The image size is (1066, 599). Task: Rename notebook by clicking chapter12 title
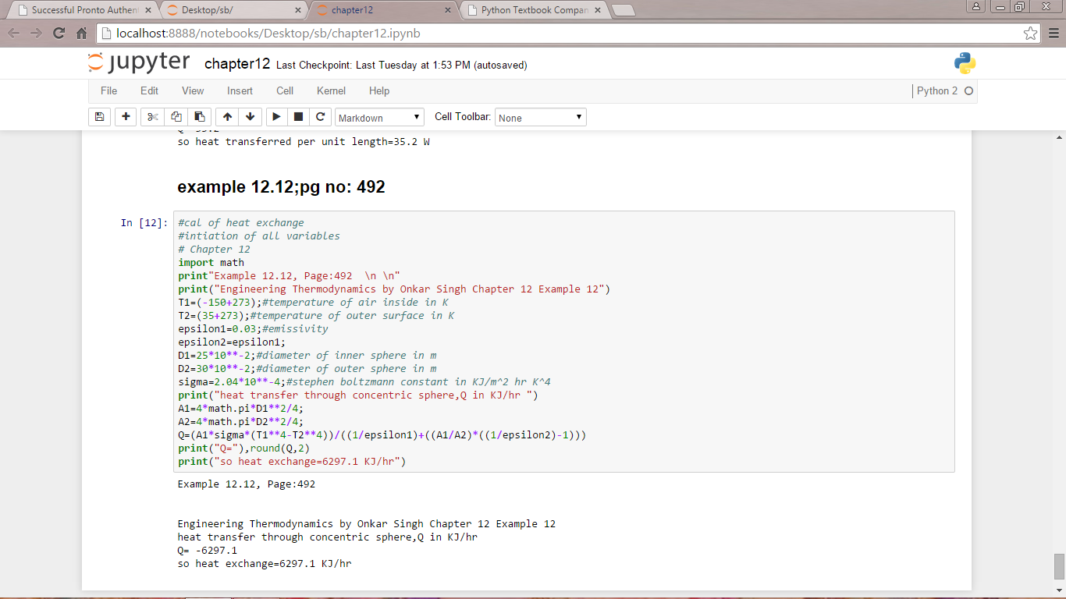coord(236,64)
